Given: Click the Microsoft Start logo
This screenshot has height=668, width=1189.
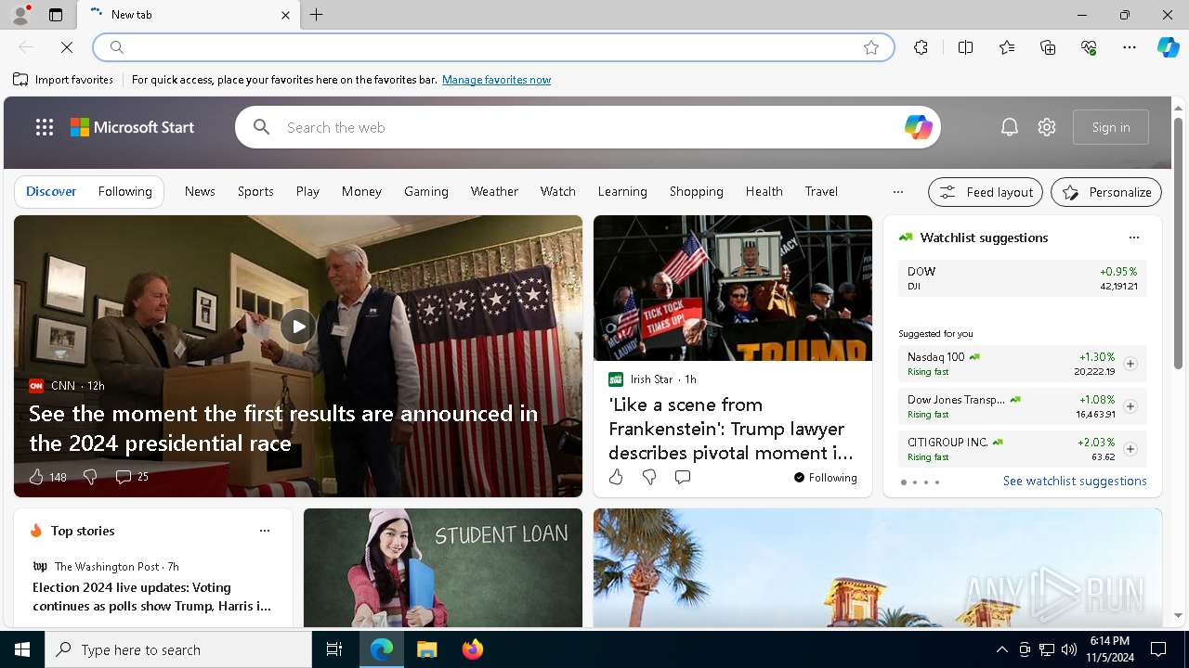Looking at the screenshot, I should pyautogui.click(x=133, y=127).
